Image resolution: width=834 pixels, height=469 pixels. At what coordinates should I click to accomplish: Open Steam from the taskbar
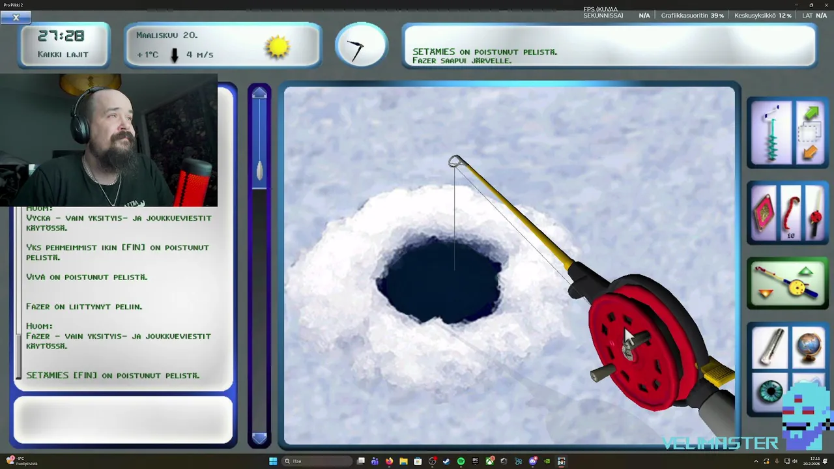coord(446,461)
